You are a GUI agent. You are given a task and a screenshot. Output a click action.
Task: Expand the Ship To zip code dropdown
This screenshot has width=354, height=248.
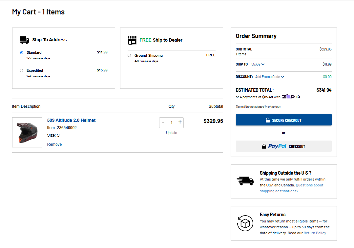point(258,64)
